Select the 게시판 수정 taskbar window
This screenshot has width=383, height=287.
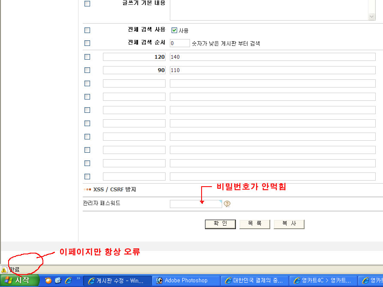118,281
